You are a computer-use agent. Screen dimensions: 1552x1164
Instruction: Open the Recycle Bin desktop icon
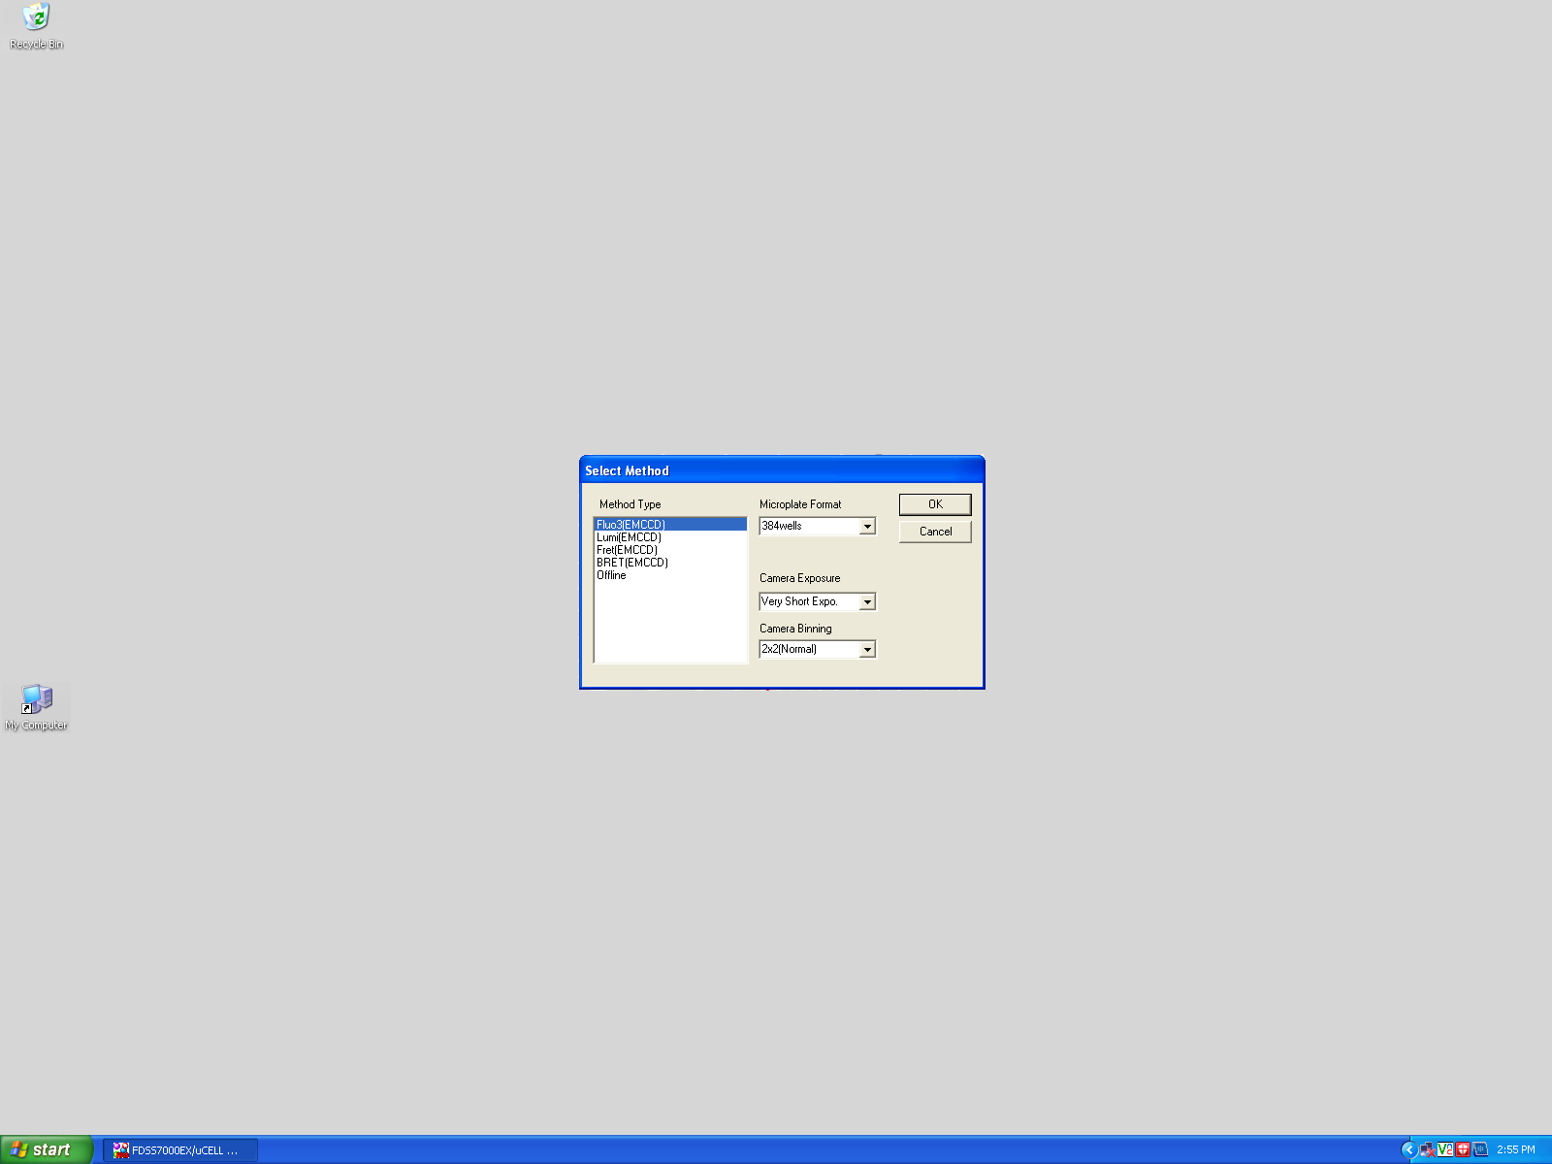pyautogui.click(x=36, y=26)
